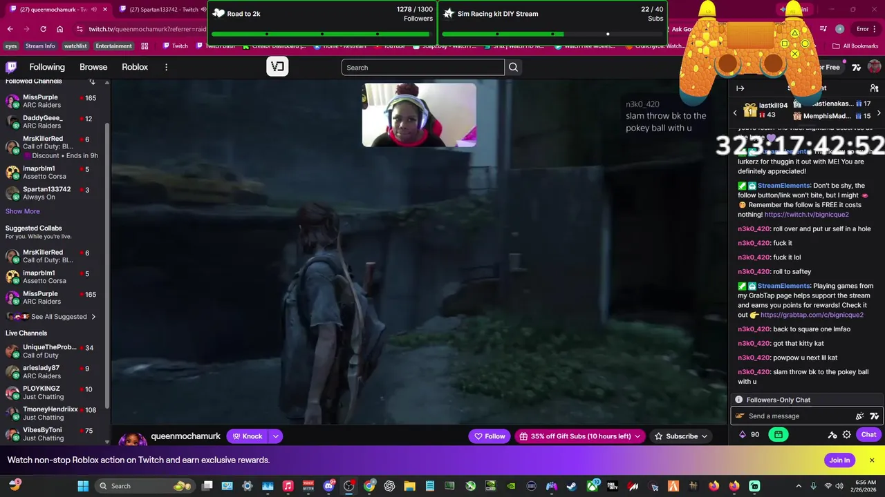885x497 pixels.
Task: Show more followed channels
Action: pos(23,211)
